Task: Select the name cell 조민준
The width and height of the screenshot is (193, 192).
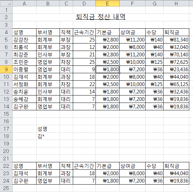Action: [x=24, y=62]
